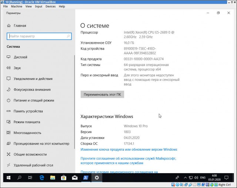Click the Intel Xeon processor value
This screenshot has width=237, height=188.
click(149, 34)
